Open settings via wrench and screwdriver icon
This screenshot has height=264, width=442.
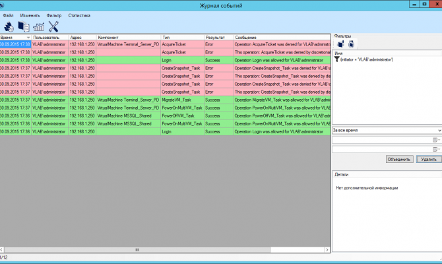[53, 26]
